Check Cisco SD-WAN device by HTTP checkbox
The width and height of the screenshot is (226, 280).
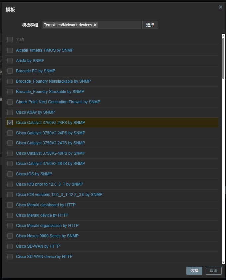pyautogui.click(x=10, y=257)
